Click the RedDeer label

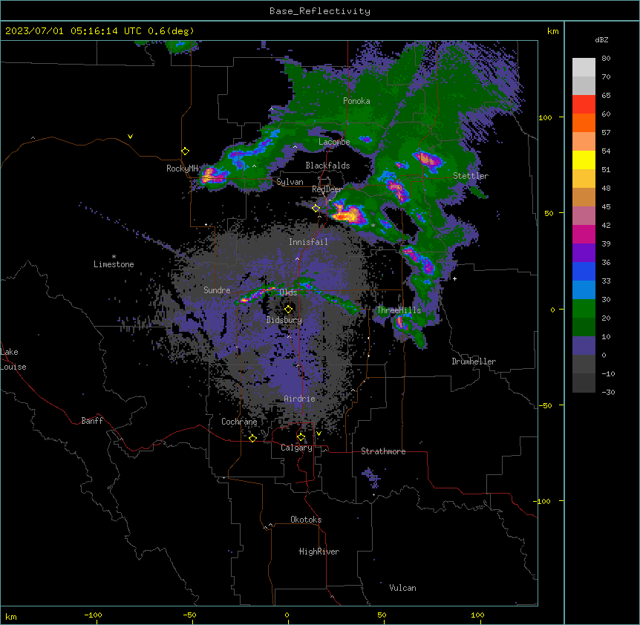pyautogui.click(x=327, y=189)
